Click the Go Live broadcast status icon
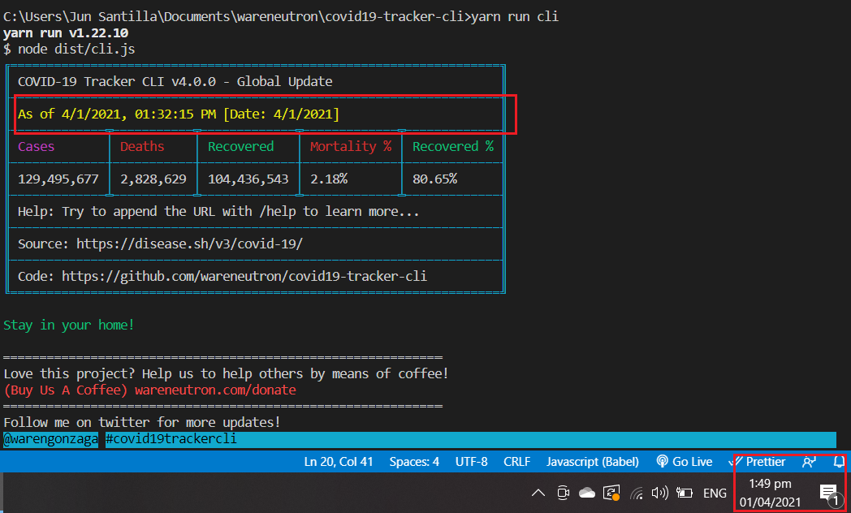851x513 pixels. tap(662, 462)
